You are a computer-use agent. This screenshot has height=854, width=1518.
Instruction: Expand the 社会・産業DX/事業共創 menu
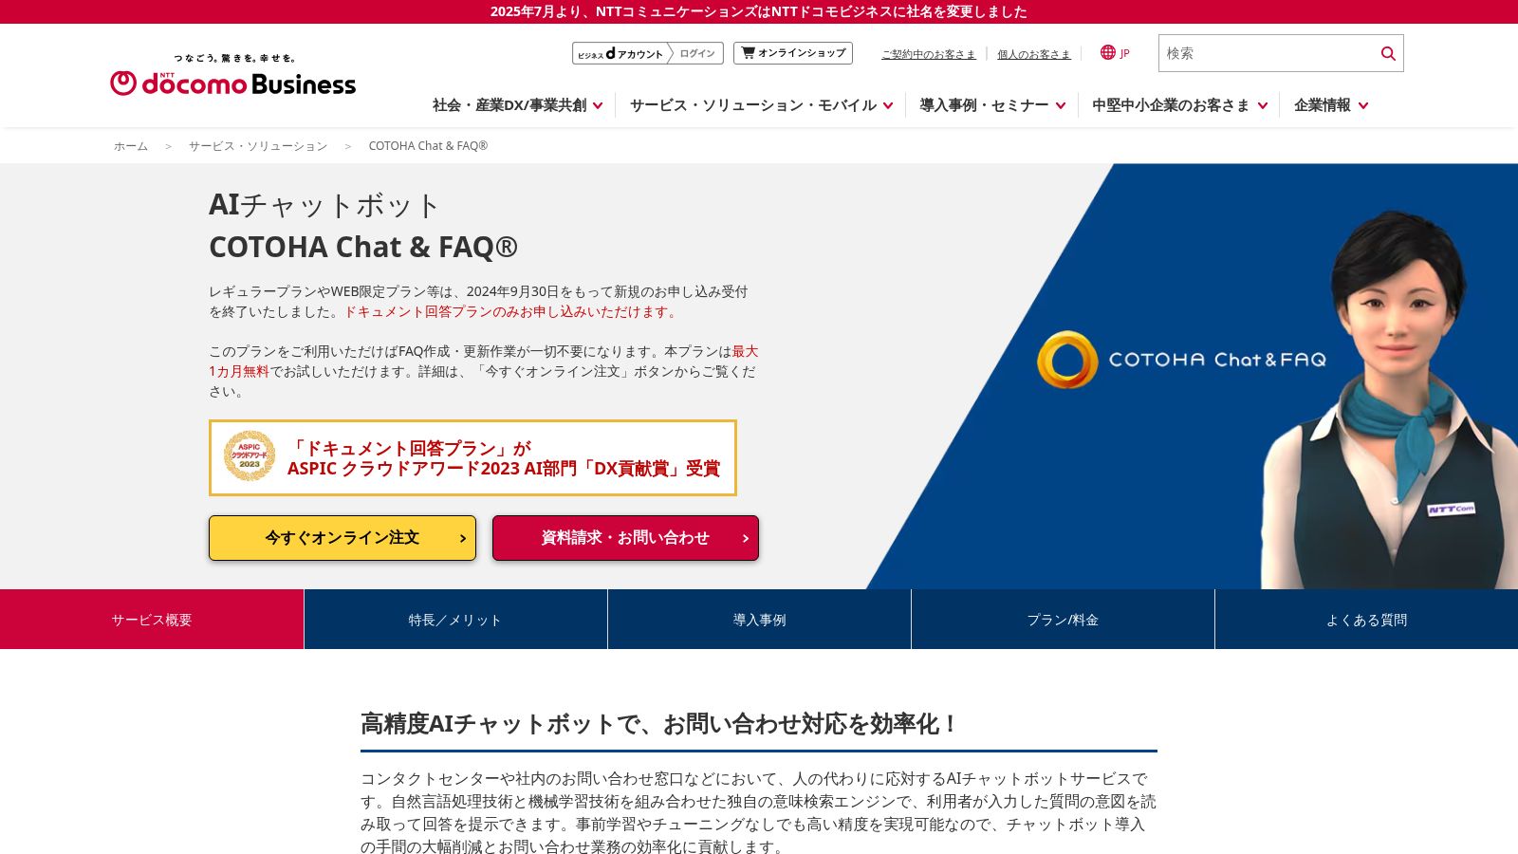click(x=517, y=105)
